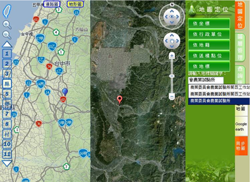
Task: Switch to the Google earth tab
Action: [241, 126]
